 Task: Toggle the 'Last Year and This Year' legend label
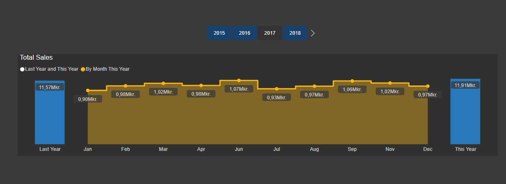[51, 69]
